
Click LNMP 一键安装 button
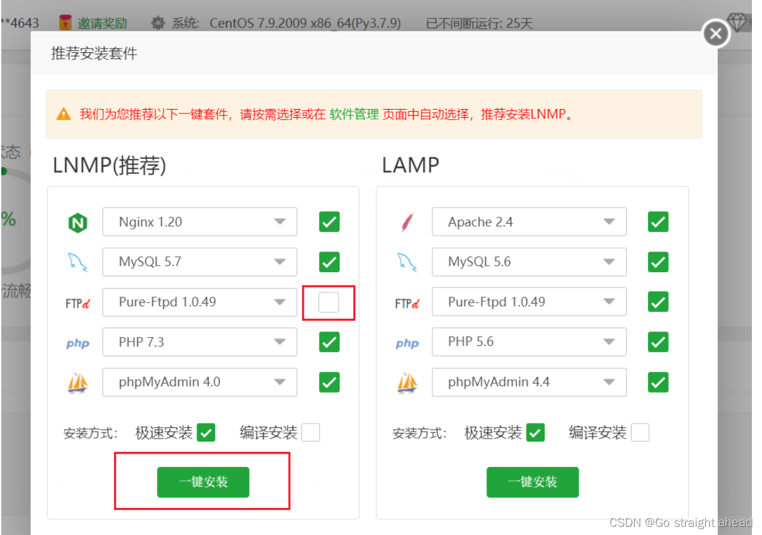click(x=204, y=482)
